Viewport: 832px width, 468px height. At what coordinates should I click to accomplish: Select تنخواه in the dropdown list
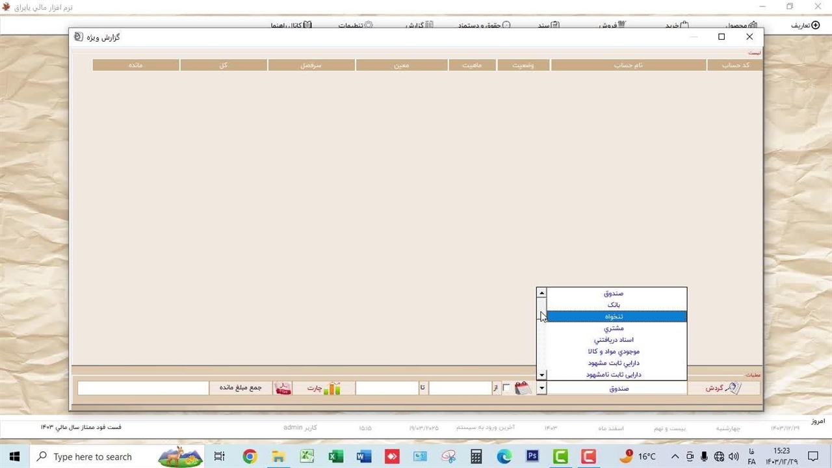coord(615,317)
